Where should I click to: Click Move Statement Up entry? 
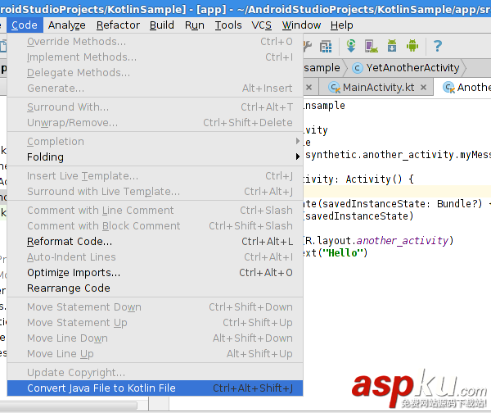(x=155, y=322)
